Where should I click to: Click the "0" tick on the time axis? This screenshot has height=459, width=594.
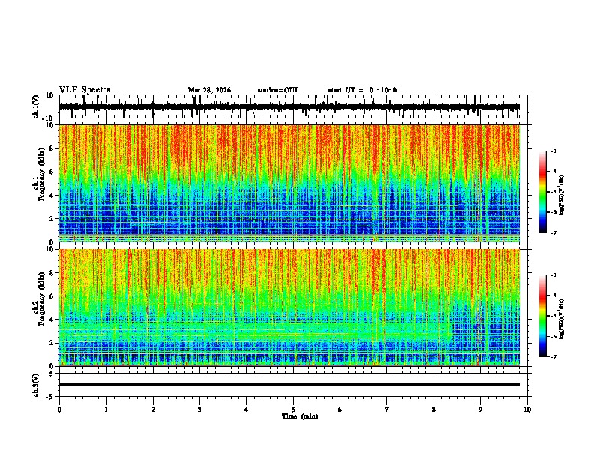tap(59, 409)
